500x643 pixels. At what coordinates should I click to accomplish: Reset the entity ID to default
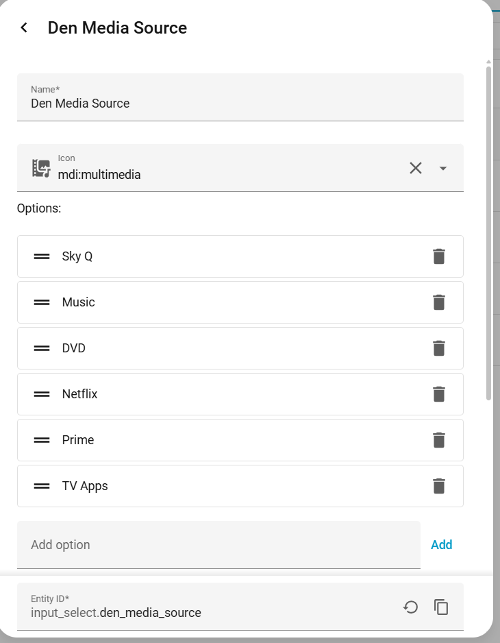tap(410, 607)
